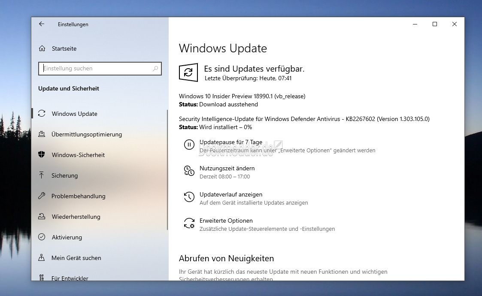Click Updatepause für 7 Tage
Viewport: 482px width, 296px height.
tap(231, 142)
